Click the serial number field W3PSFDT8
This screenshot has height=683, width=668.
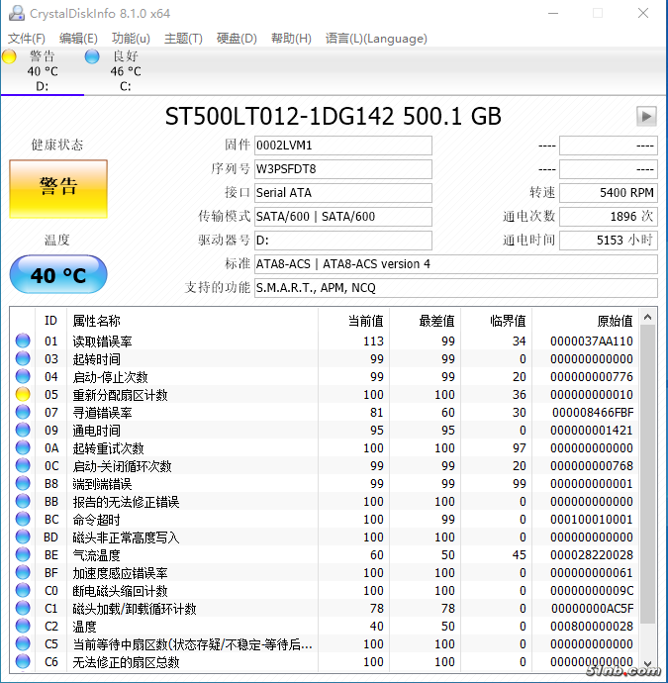coord(342,169)
